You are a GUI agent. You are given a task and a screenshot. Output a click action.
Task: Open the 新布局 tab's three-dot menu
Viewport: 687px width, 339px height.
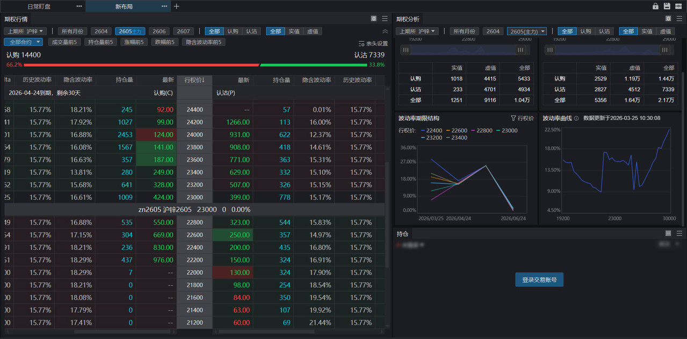[164, 6]
